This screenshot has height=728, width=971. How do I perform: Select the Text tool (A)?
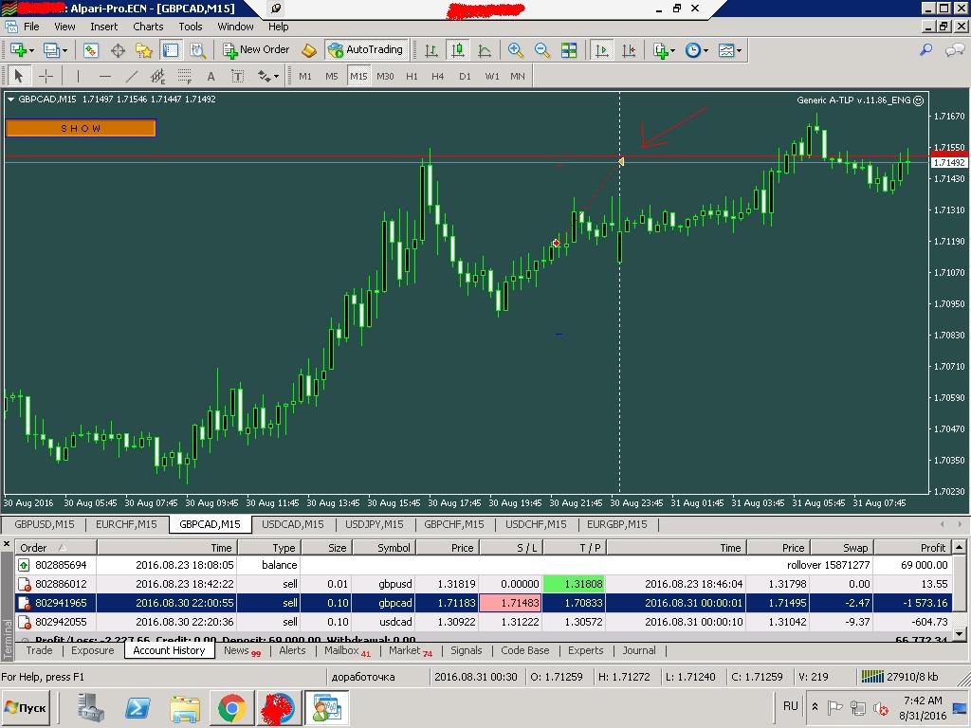click(x=211, y=76)
